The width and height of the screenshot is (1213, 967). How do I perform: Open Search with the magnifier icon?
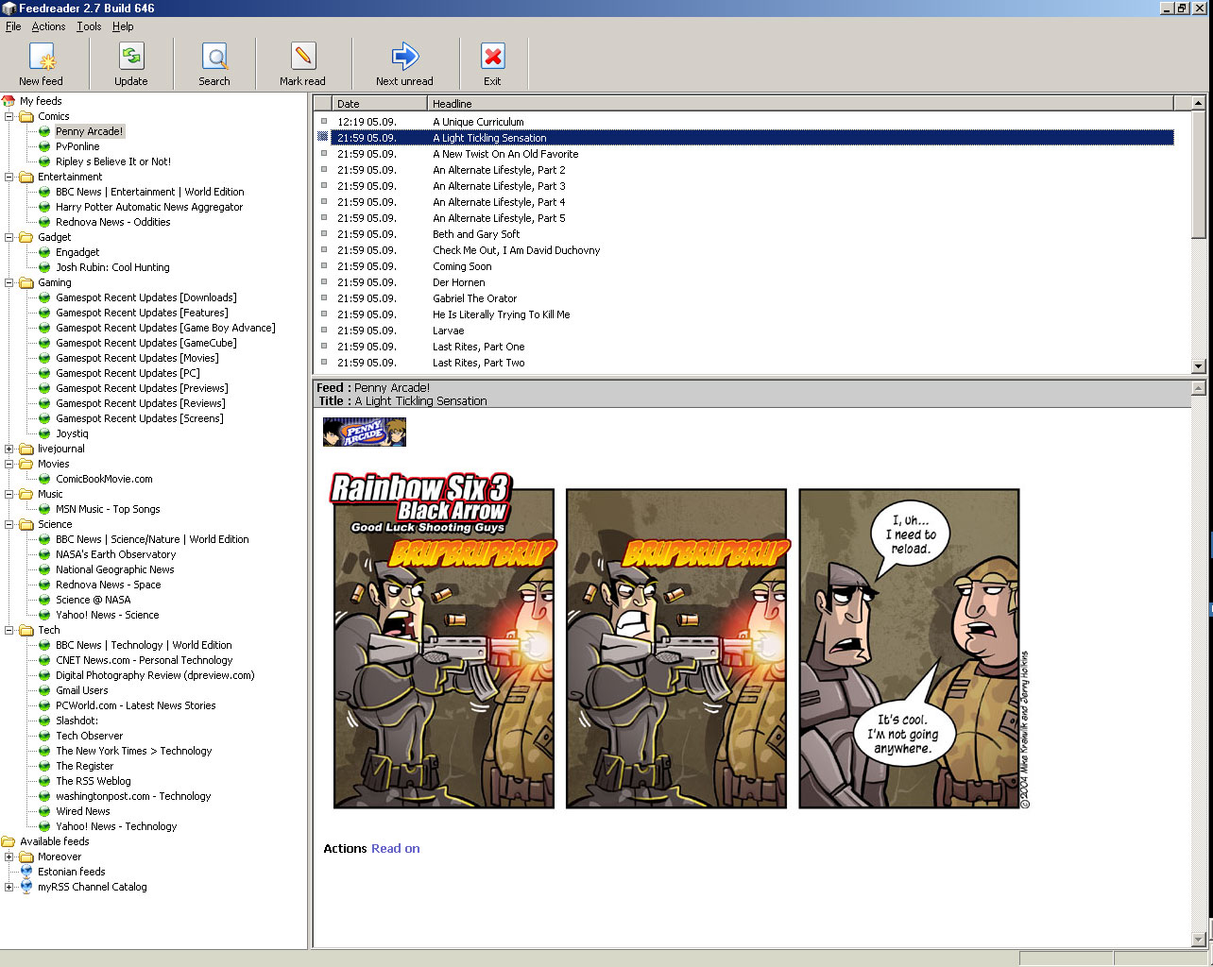(215, 57)
